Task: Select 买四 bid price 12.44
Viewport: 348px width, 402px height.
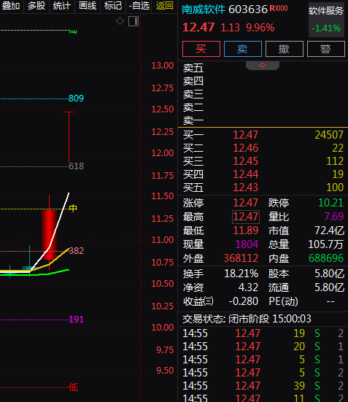Action: (245, 174)
